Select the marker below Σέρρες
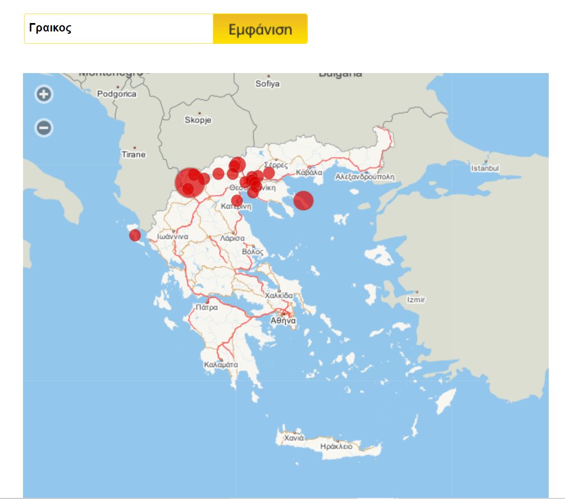 [269, 173]
